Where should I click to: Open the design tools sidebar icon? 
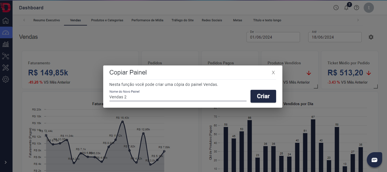pos(6,67)
